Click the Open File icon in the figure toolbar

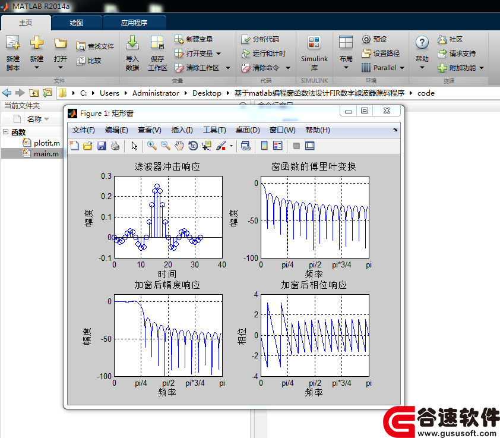[88, 146]
